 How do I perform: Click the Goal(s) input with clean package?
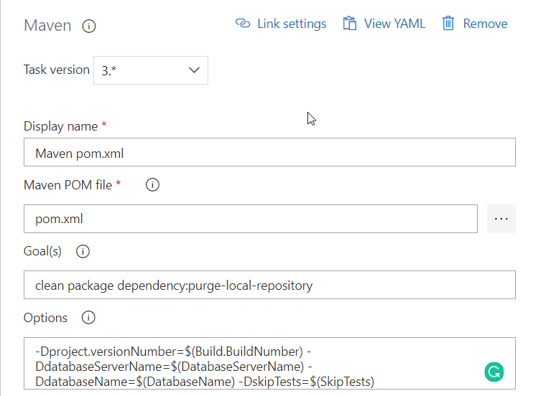coord(269,285)
